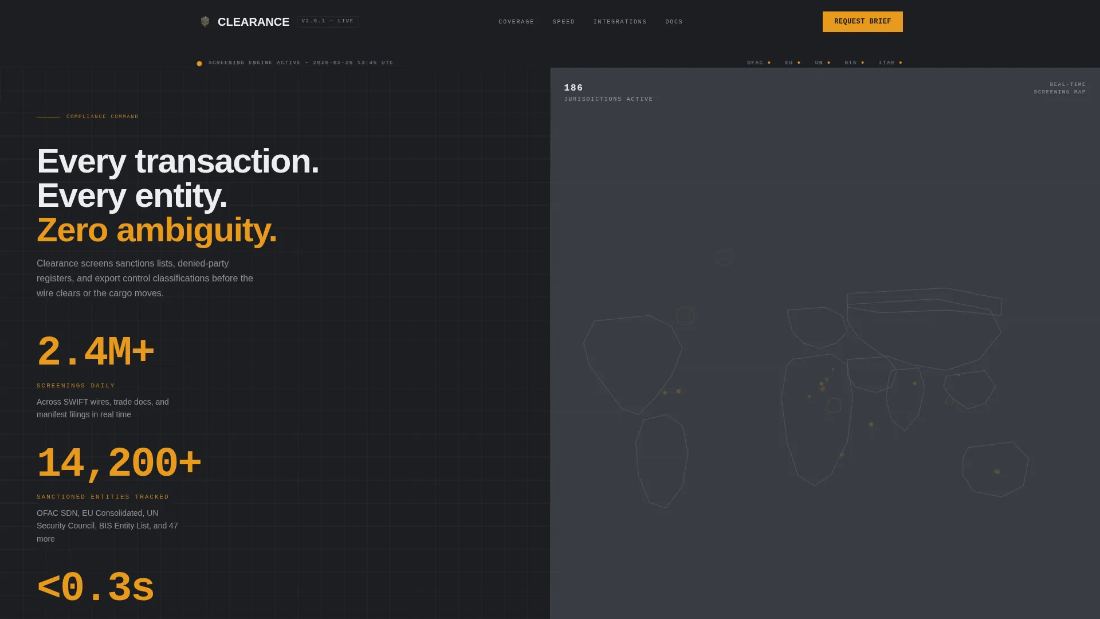Click the Zero ambiguity headline
Screen dimensions: 1100x619
157,230
